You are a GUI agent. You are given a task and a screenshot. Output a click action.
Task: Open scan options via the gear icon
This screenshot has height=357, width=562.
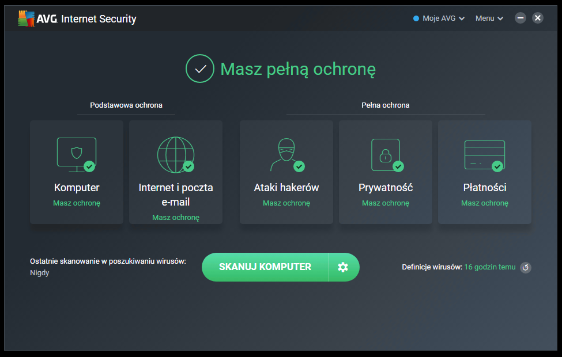(344, 267)
